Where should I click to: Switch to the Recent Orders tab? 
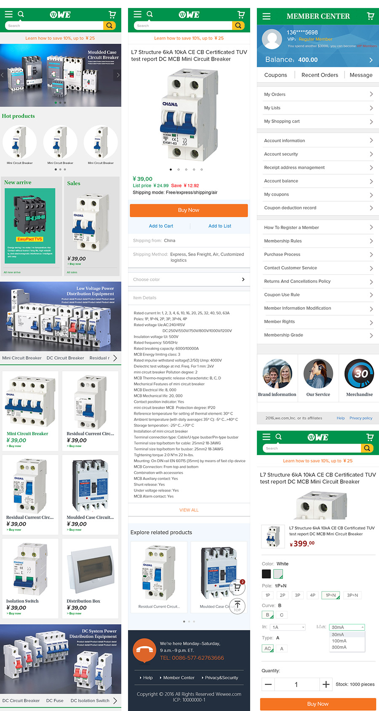coord(320,75)
